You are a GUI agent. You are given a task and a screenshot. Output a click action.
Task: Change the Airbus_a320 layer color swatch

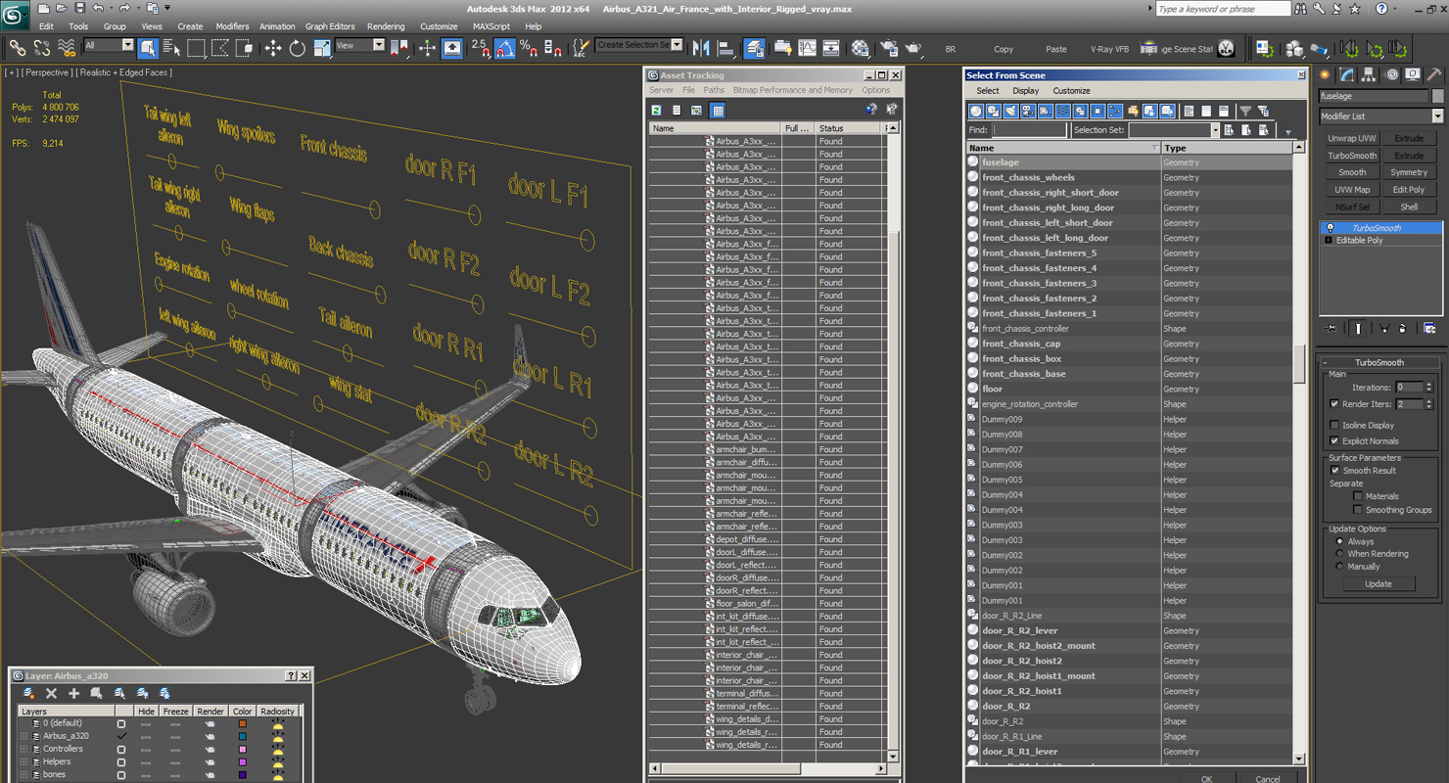[242, 736]
